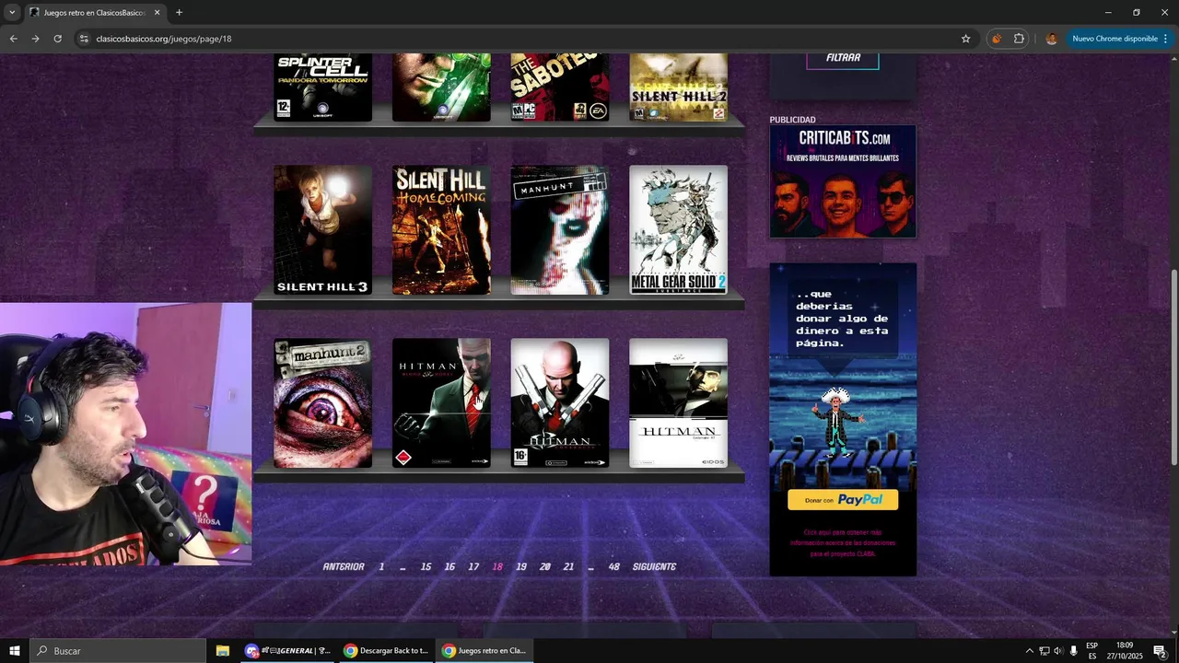Jump to pagination page 20
The height and width of the screenshot is (663, 1179).
[545, 567]
